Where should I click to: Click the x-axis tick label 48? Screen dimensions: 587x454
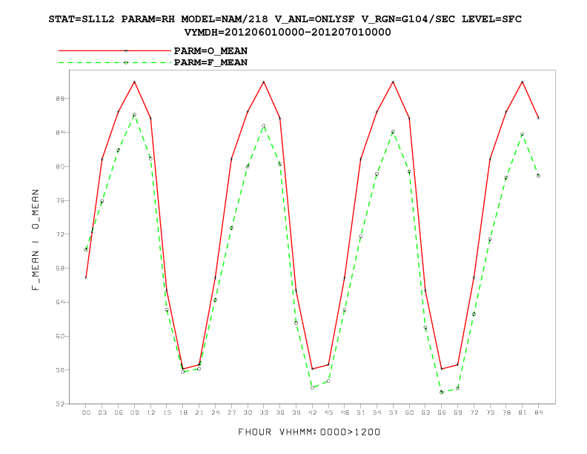(345, 412)
